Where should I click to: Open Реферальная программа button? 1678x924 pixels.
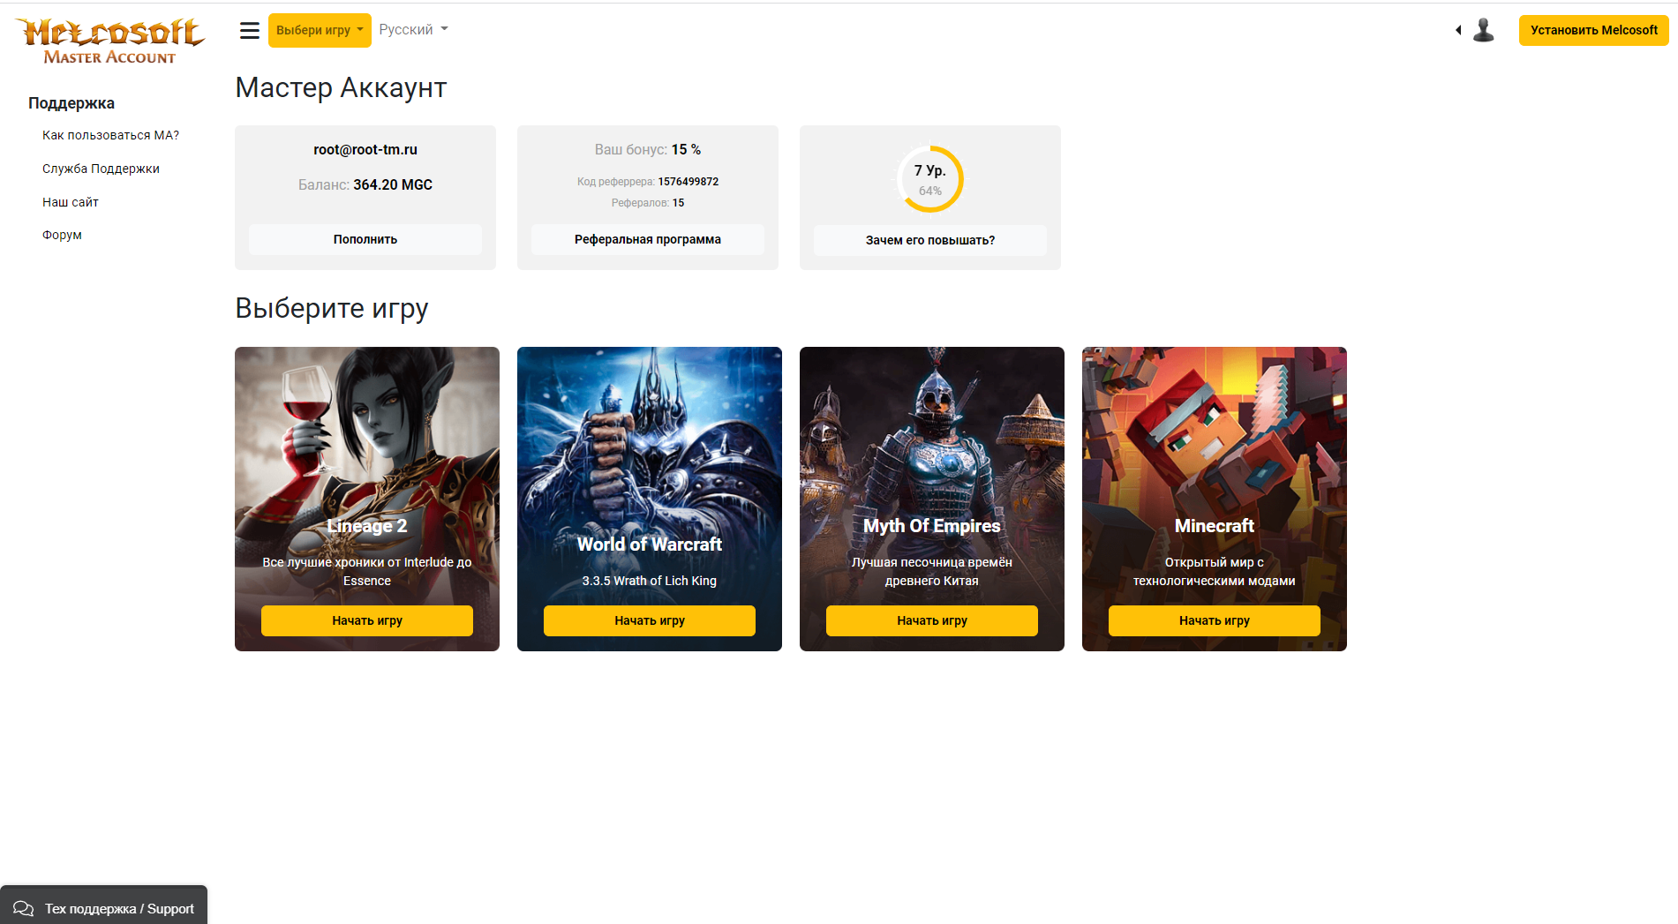click(x=648, y=239)
